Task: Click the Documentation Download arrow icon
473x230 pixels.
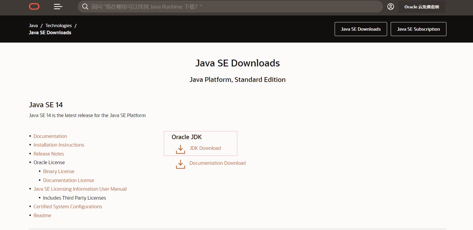Action: [180, 164]
